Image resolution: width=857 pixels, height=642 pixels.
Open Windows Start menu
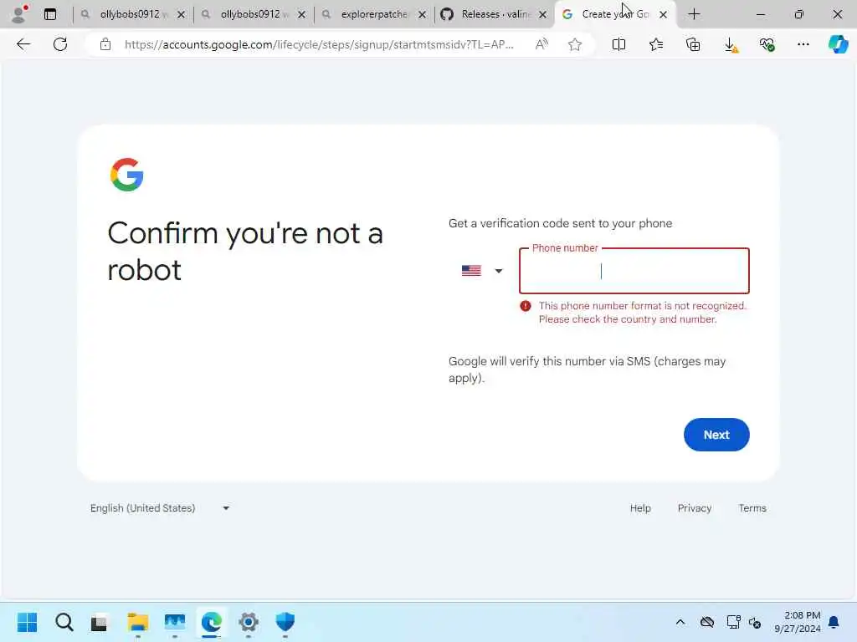[28, 622]
